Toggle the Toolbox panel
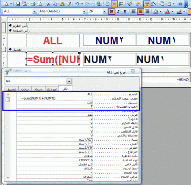191x185 pixels. point(114,4)
